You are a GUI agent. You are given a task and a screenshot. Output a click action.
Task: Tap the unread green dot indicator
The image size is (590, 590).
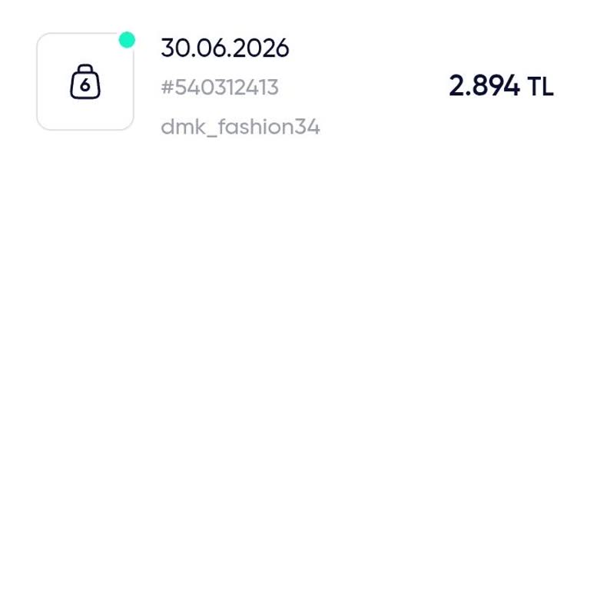coord(127,40)
